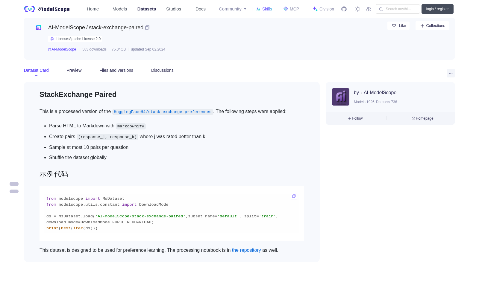Copy the example code snippet

click(294, 196)
